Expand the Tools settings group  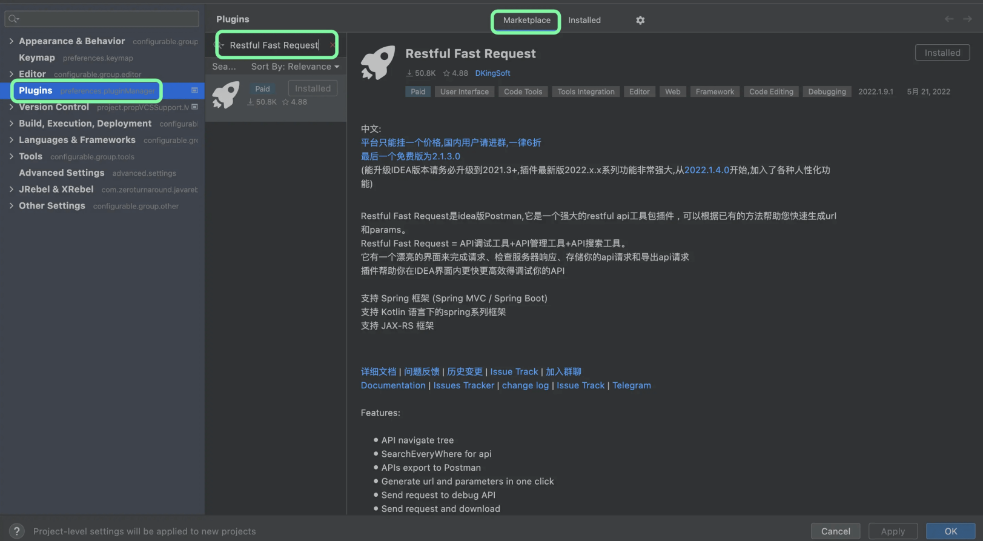[x=12, y=156]
